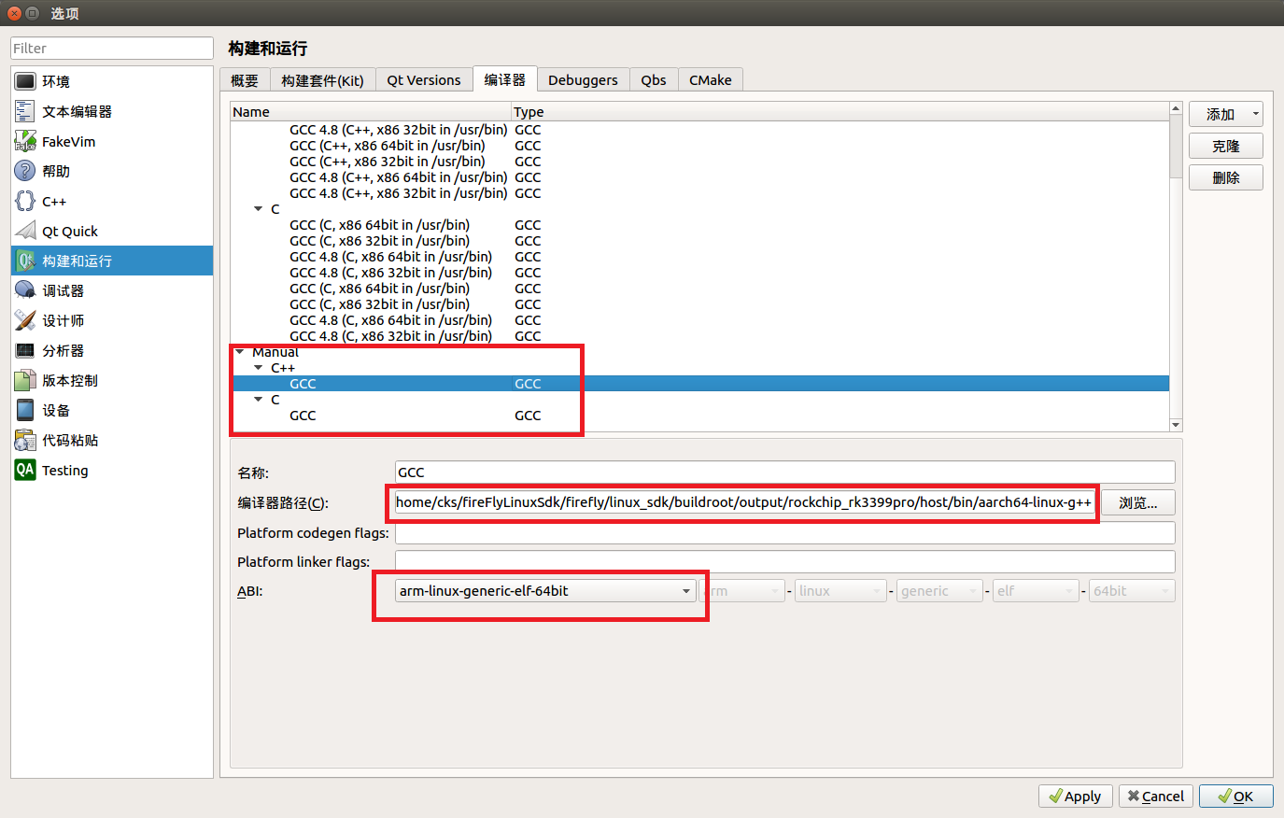This screenshot has width=1284, height=818.
Task: Click the Type column header
Action: click(840, 112)
